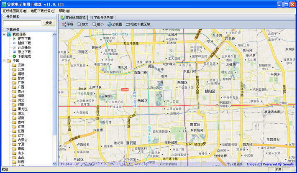This screenshot has width=297, height=173.
Task: Open the 帮助(H) menu
Action: point(64,11)
